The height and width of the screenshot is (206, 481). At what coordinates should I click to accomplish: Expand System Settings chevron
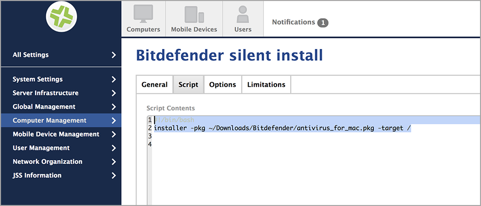click(114, 79)
